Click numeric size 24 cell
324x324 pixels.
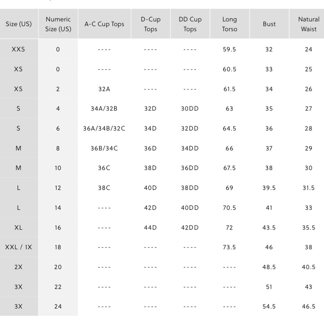coord(58,307)
